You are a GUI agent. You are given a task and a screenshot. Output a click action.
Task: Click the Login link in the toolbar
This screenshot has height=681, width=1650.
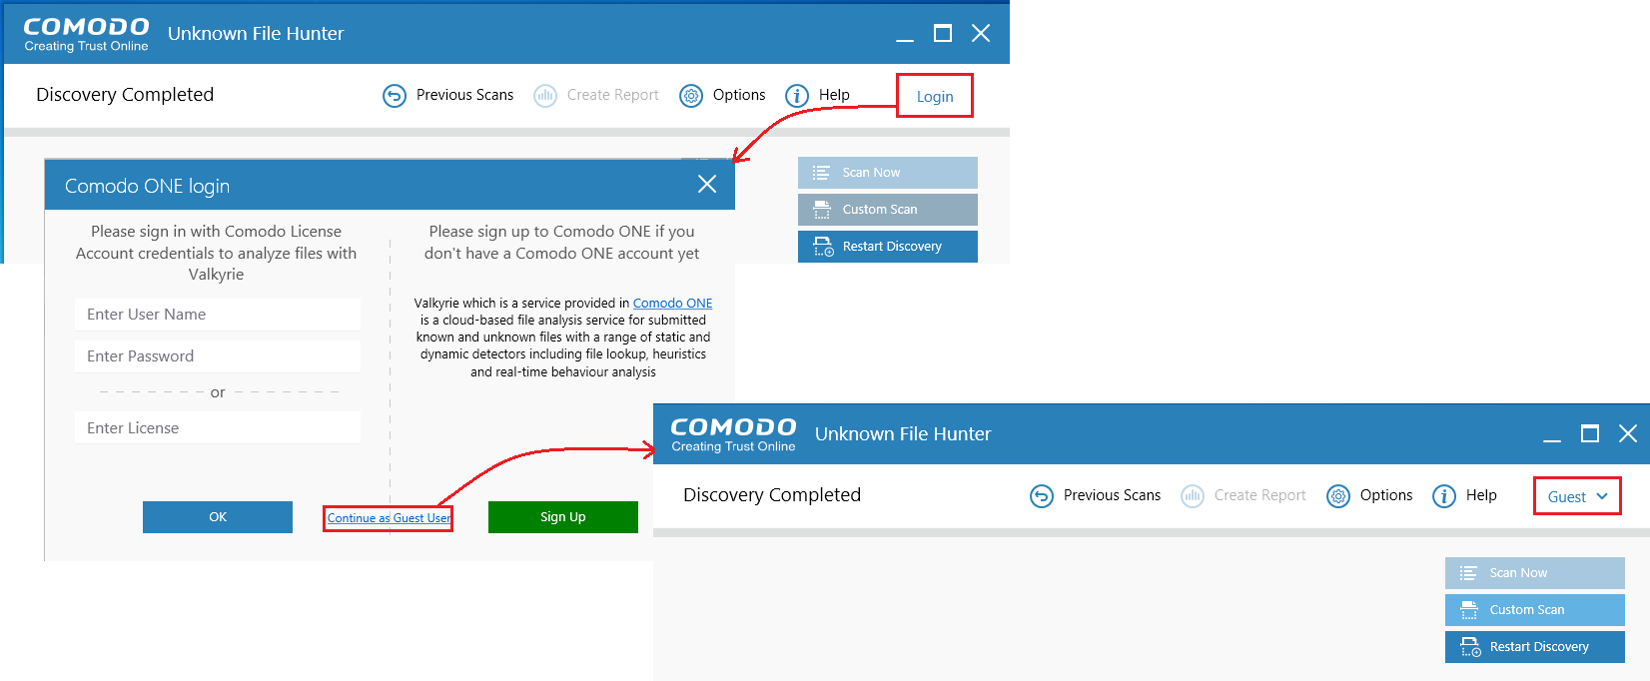pyautogui.click(x=935, y=96)
